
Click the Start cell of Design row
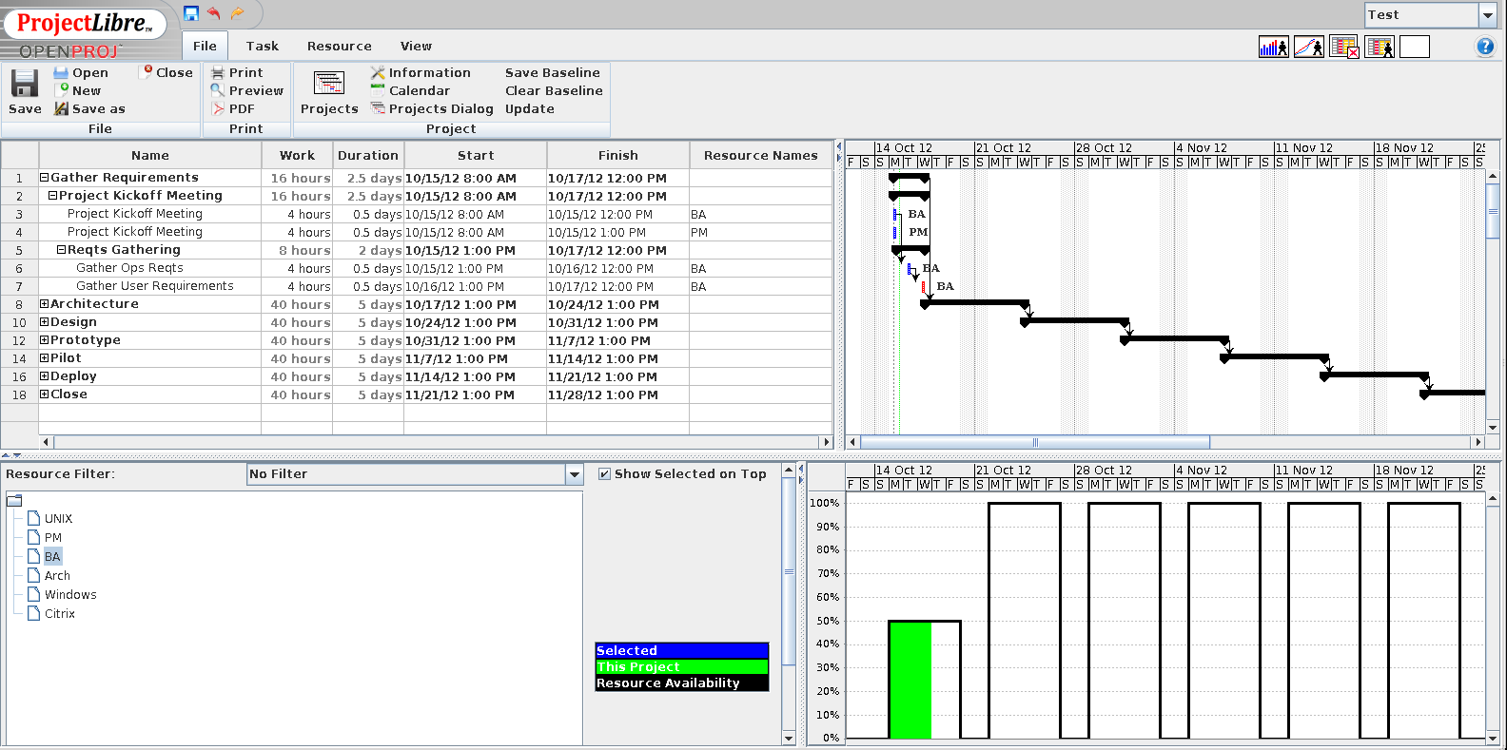coord(476,322)
